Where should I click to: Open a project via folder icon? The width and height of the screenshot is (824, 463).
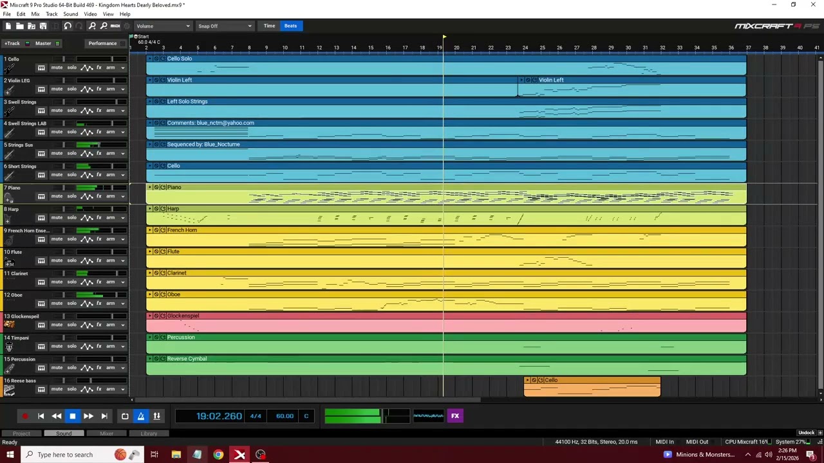(20, 26)
